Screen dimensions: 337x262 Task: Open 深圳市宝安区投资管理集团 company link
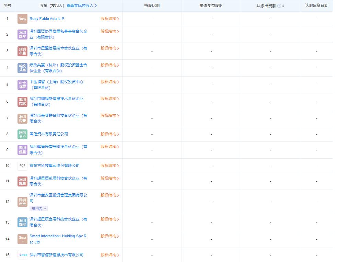click(58, 195)
